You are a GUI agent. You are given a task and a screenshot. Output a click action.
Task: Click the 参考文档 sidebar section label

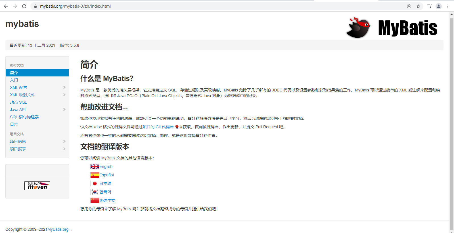(x=17, y=65)
